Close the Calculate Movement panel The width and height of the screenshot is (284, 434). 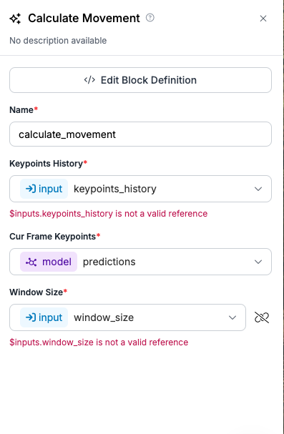click(x=263, y=19)
